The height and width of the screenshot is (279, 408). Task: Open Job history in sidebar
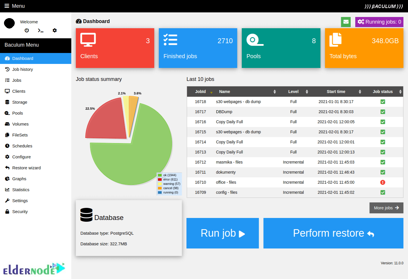tap(35, 69)
